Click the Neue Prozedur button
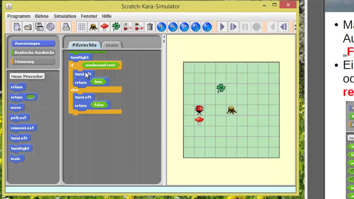The width and height of the screenshot is (354, 199). point(27,76)
